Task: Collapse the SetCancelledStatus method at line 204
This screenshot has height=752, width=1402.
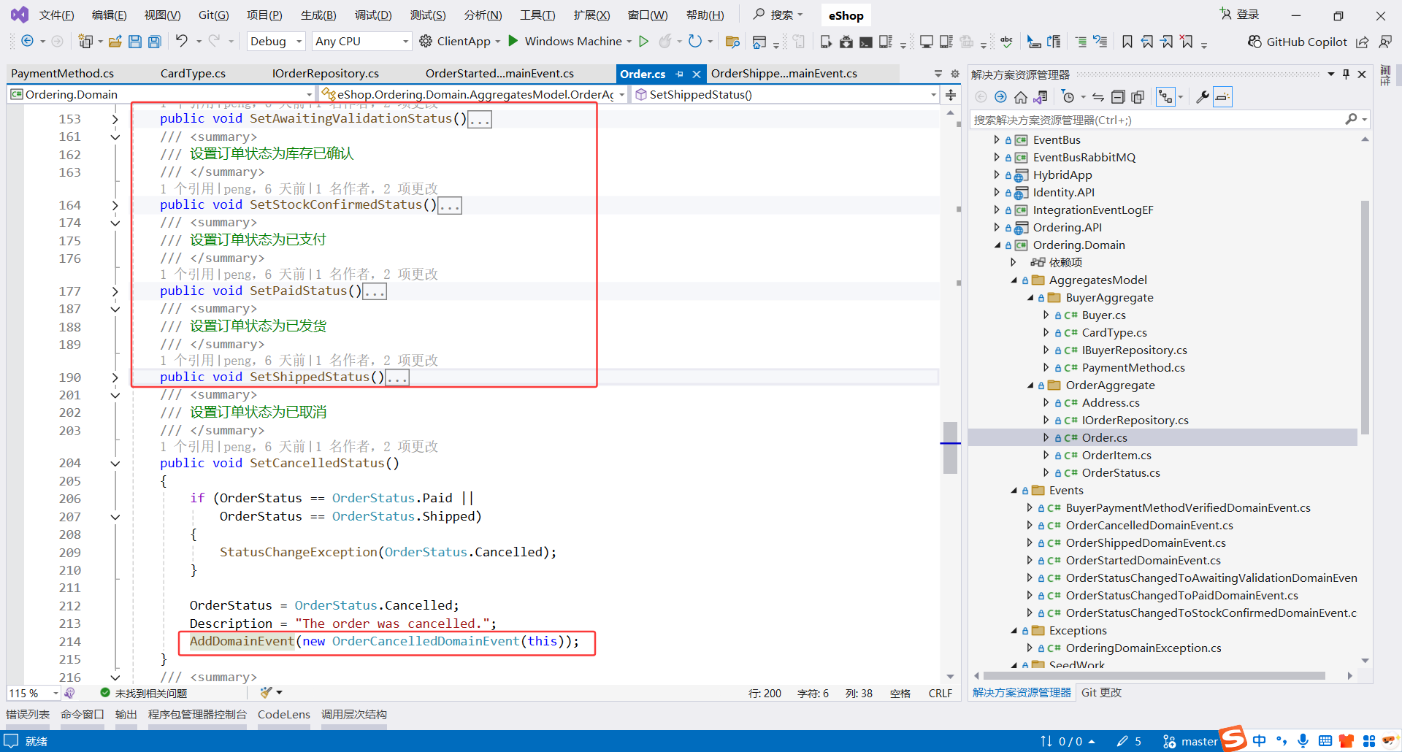Action: pyautogui.click(x=115, y=464)
